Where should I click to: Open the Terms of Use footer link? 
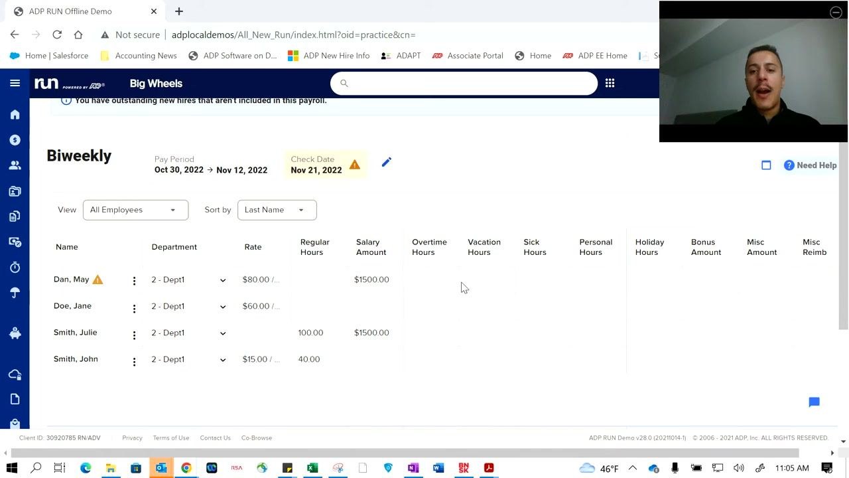[171, 438]
